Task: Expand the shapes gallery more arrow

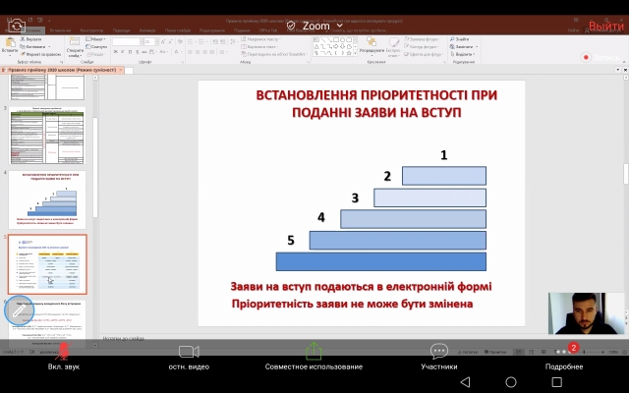Action: pos(355,53)
